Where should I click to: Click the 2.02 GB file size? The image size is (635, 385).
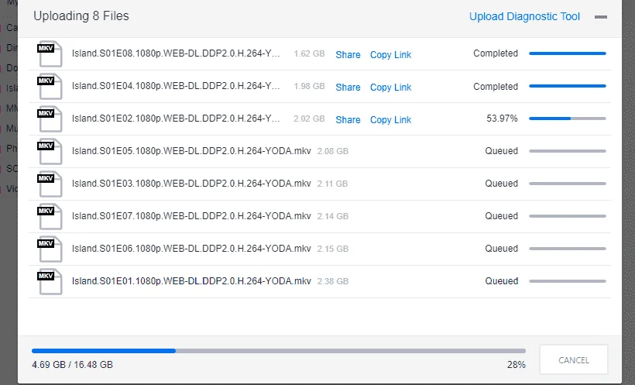pyautogui.click(x=309, y=119)
